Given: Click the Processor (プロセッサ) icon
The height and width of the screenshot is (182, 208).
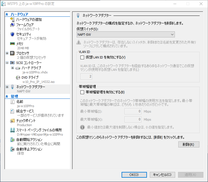Looking at the screenshot, I should pos(12,53).
